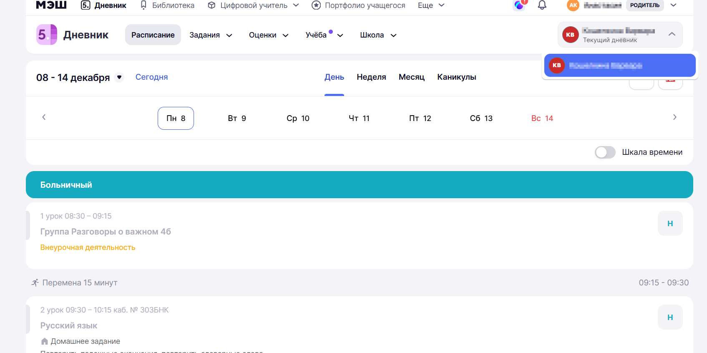The image size is (707, 353).
Task: Jump to today via the Сегодня link
Action: pos(151,77)
